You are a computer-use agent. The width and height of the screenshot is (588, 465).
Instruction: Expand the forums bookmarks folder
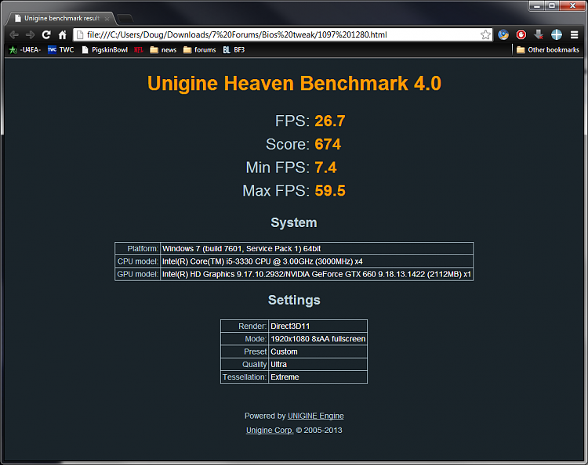click(199, 50)
